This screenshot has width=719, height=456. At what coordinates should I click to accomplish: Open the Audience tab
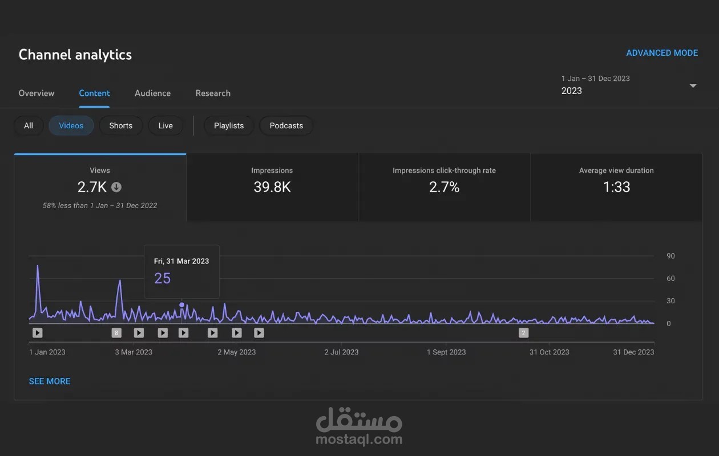(x=152, y=93)
